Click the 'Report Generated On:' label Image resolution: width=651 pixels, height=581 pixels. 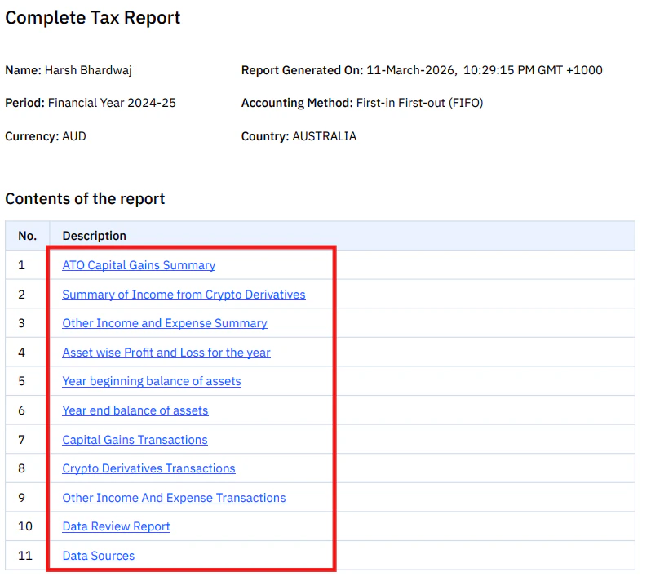[302, 70]
